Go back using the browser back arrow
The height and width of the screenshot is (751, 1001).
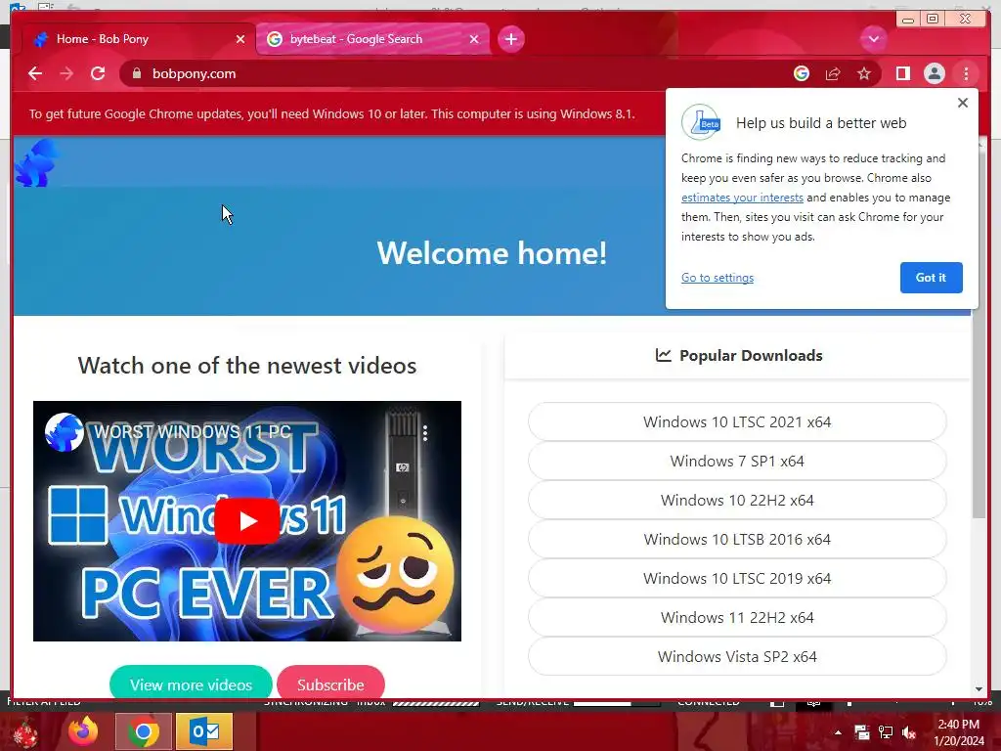tap(35, 73)
